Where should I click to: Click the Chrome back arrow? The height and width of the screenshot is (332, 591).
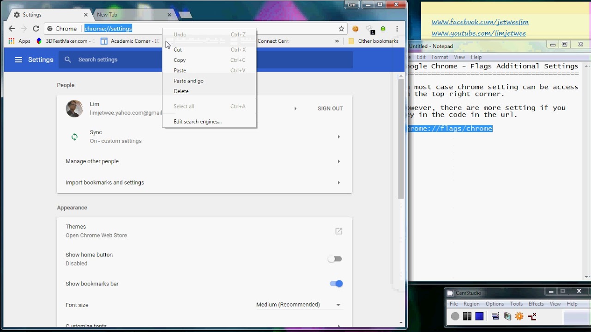pos(12,29)
